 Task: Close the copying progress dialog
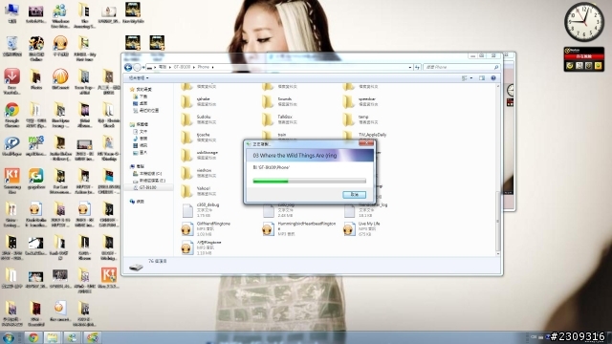point(366,143)
